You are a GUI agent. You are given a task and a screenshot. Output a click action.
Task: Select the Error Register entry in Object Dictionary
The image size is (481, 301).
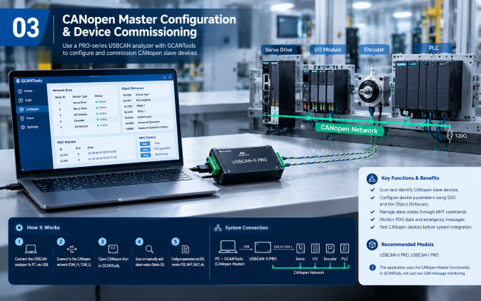tap(146, 101)
